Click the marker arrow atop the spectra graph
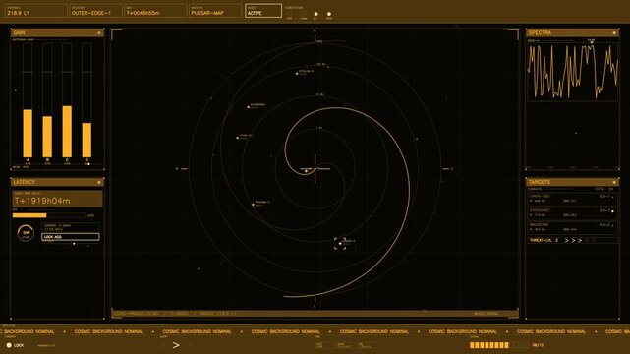The width and height of the screenshot is (630, 354). (591, 42)
